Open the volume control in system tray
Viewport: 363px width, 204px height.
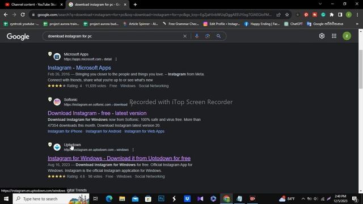click(x=316, y=199)
